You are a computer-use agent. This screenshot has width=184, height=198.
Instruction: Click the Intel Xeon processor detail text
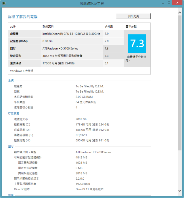click(71, 34)
